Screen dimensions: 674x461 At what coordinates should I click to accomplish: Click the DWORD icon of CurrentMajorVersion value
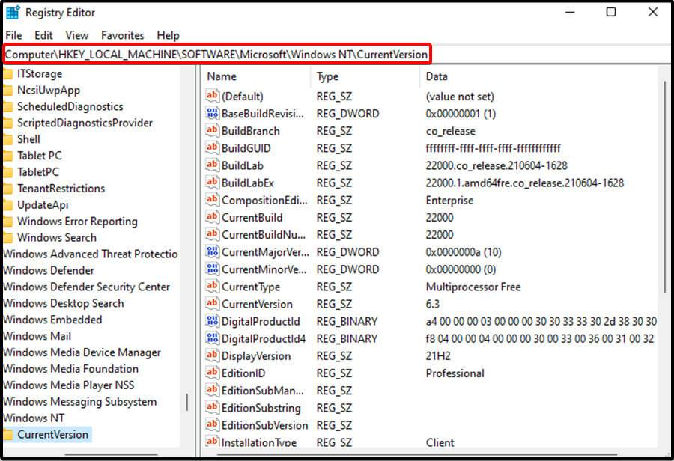[213, 251]
